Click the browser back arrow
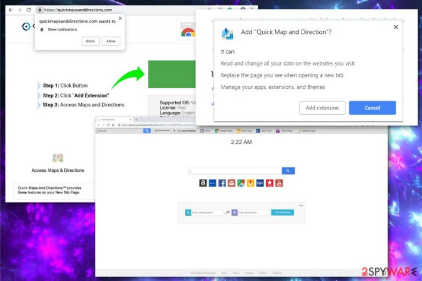 click(x=10, y=10)
